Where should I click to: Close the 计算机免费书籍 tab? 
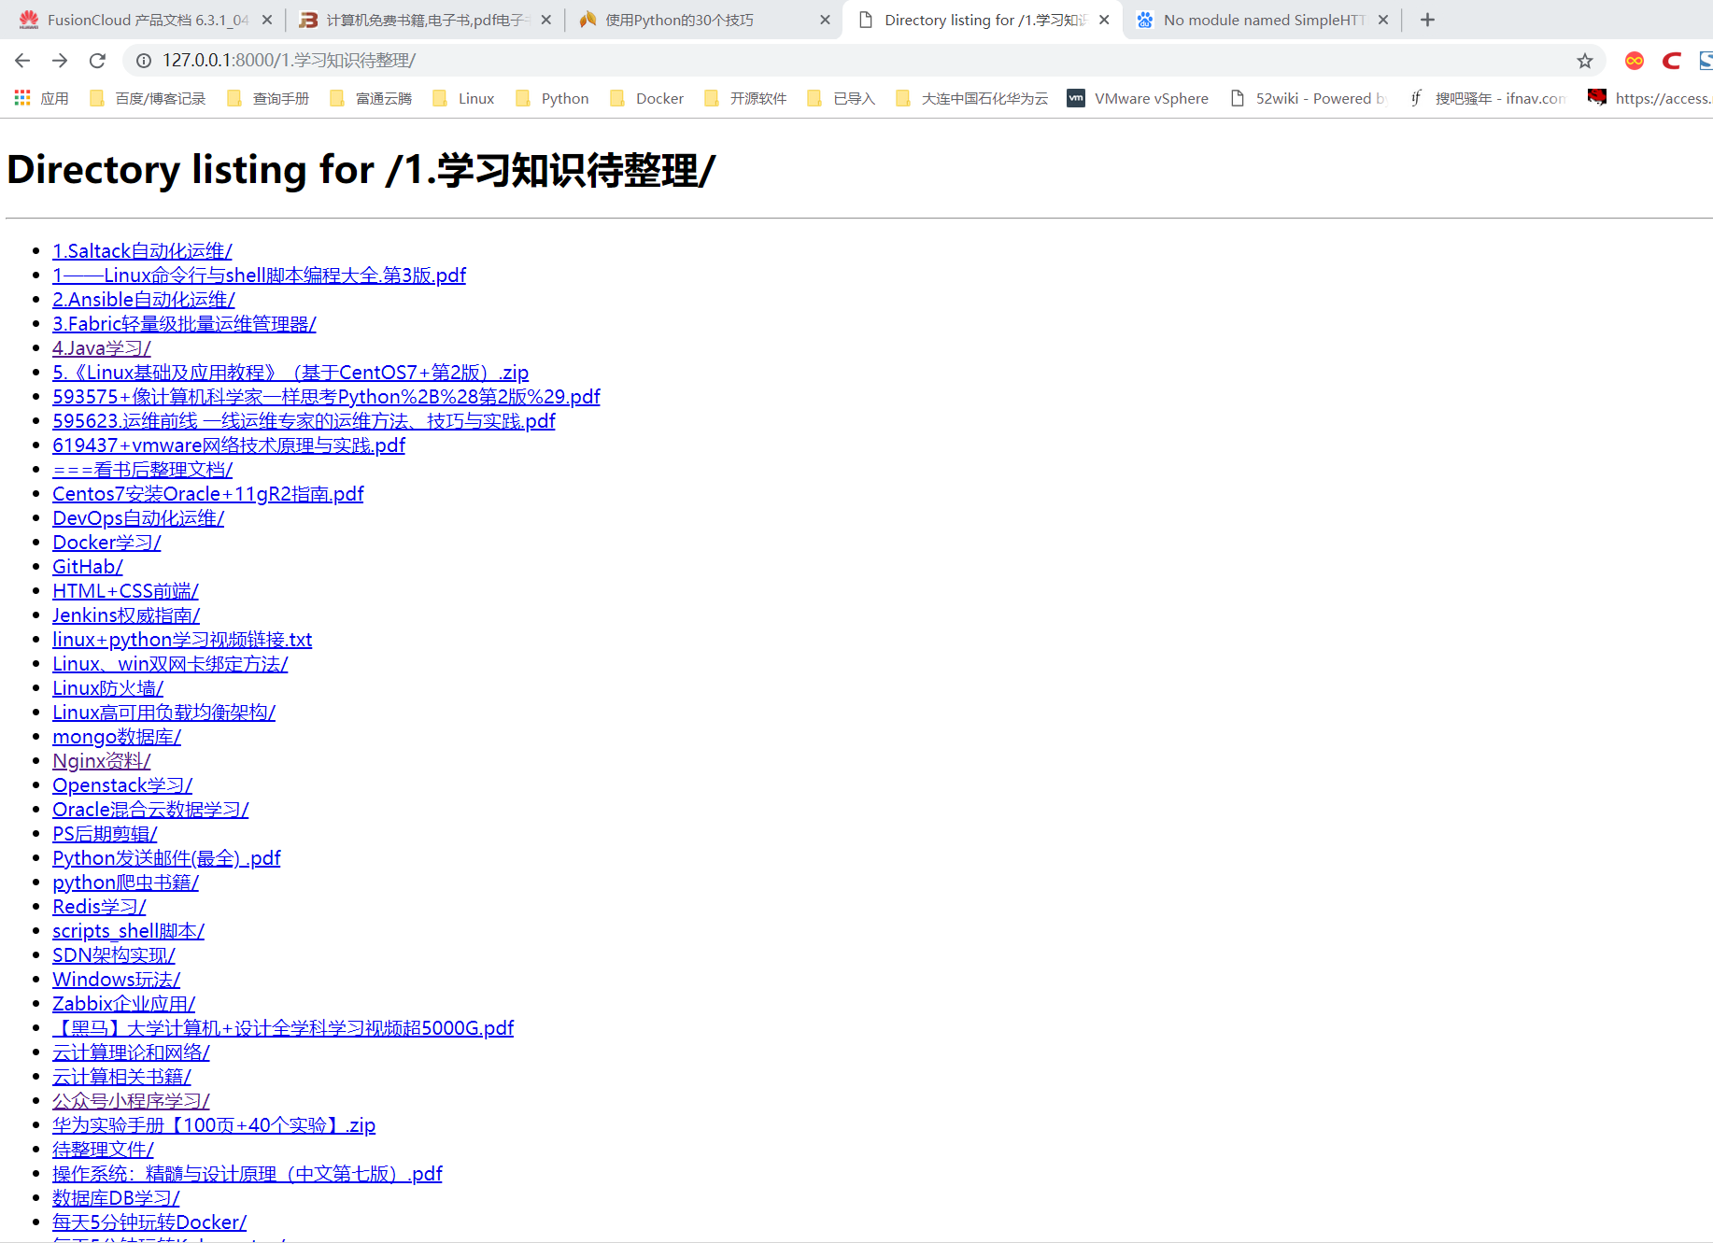546,20
